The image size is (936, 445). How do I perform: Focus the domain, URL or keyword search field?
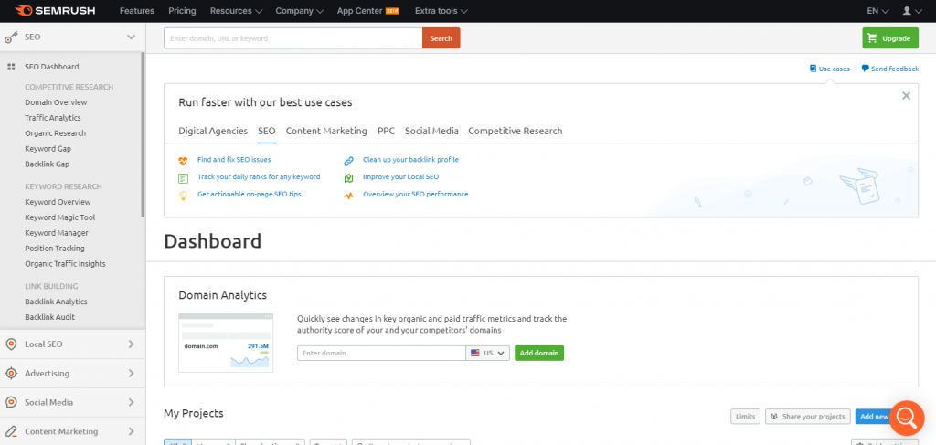[x=293, y=38]
